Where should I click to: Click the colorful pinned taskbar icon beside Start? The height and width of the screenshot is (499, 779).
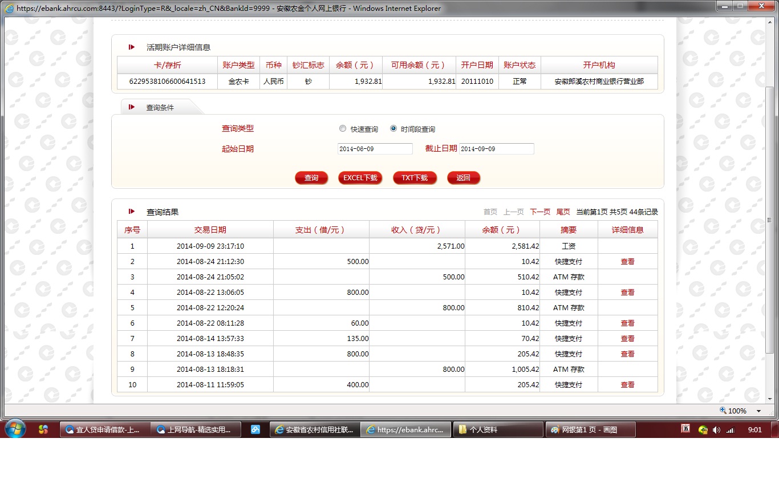(x=43, y=429)
